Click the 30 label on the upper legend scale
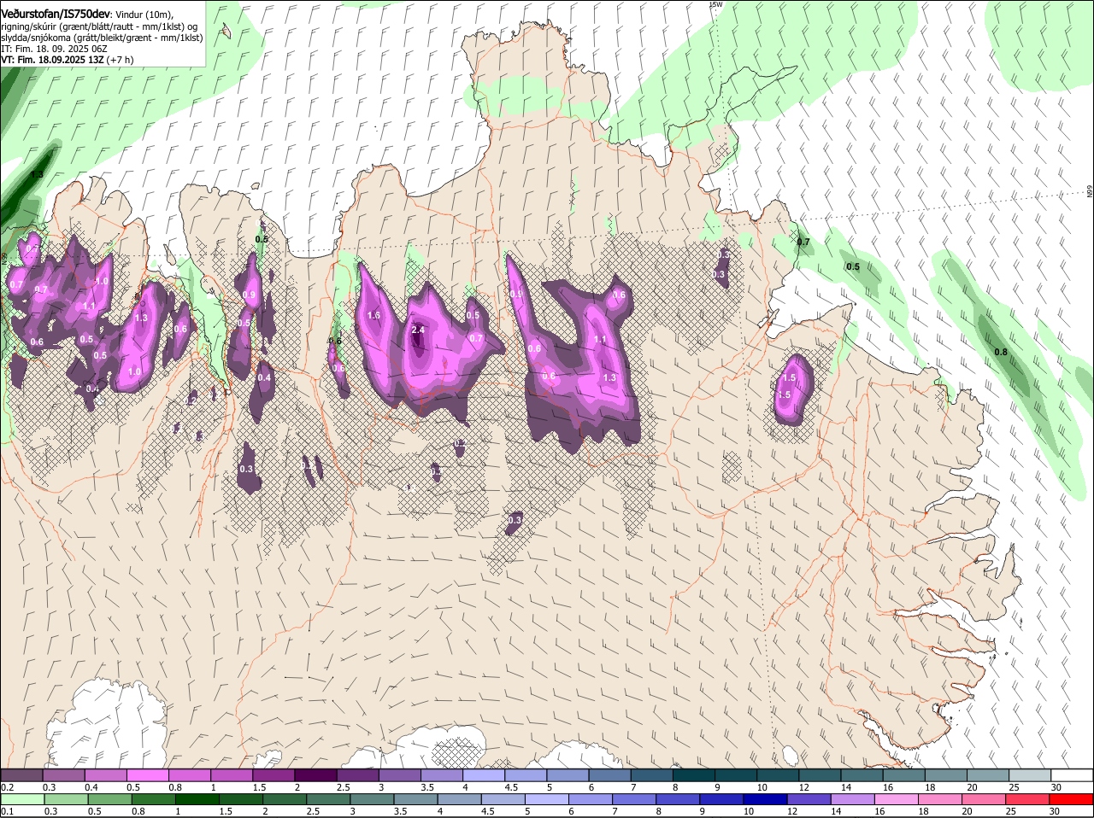 pos(1056,786)
